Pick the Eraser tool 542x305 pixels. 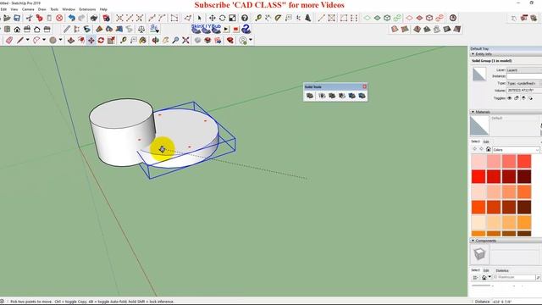point(9,41)
